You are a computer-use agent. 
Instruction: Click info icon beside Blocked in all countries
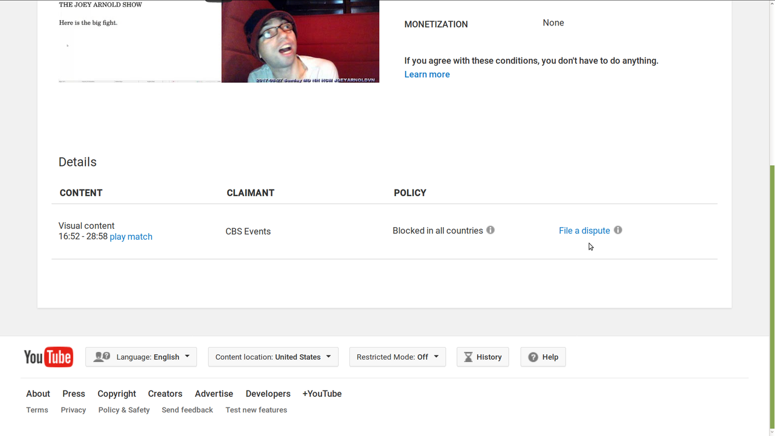pyautogui.click(x=490, y=230)
